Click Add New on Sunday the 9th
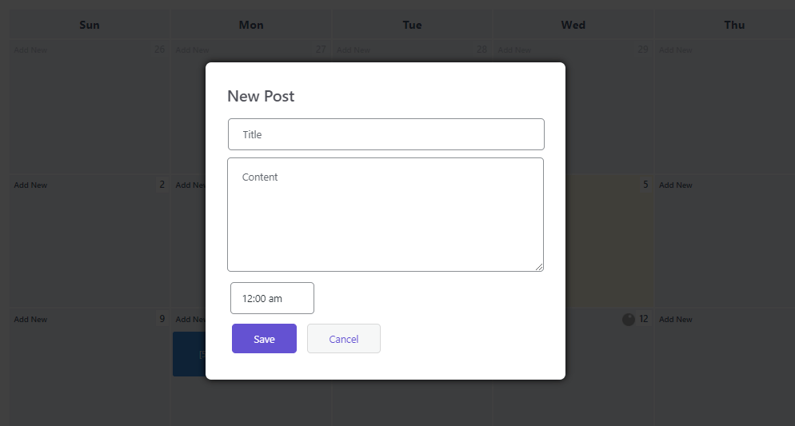Viewport: 795px width, 426px height. [x=30, y=320]
